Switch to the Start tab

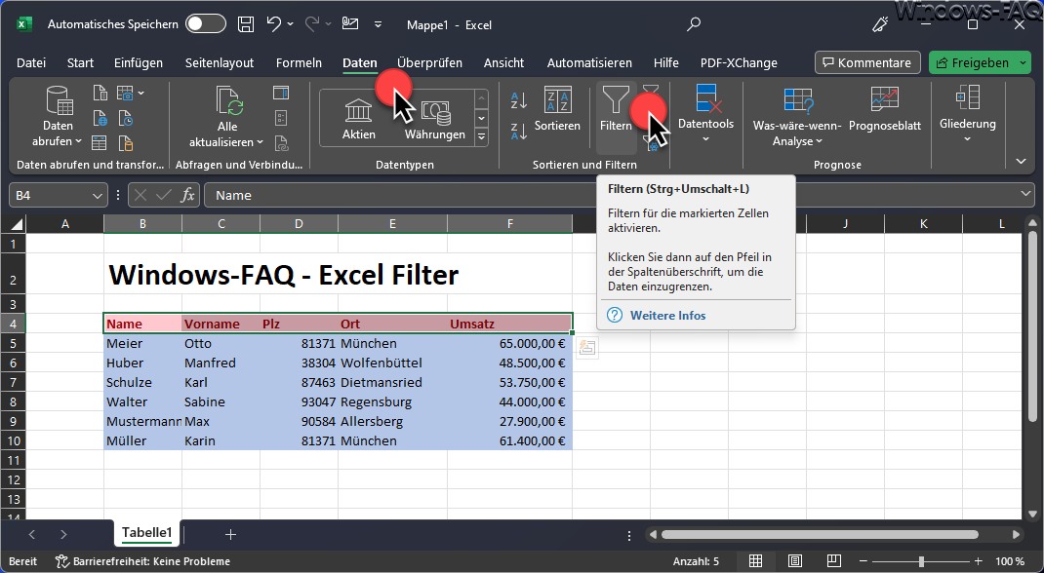point(80,63)
